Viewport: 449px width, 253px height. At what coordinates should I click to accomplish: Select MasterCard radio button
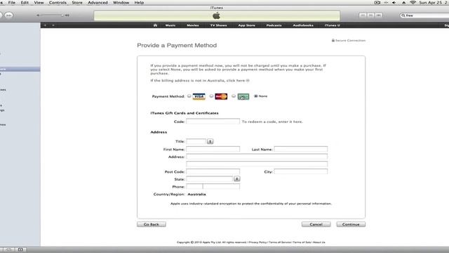click(x=211, y=96)
